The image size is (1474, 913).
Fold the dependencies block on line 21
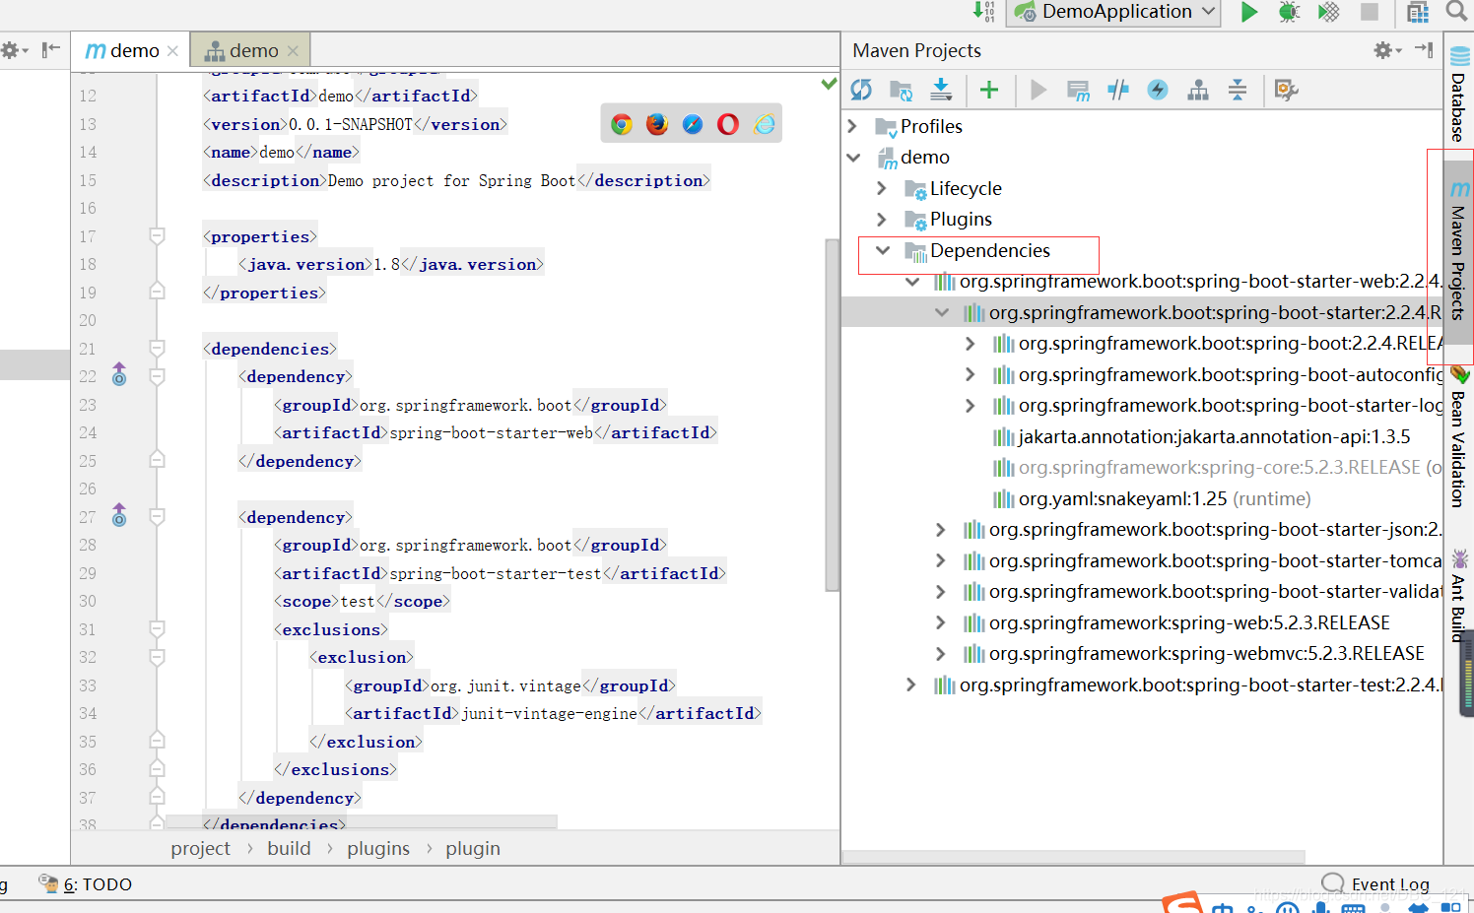[x=157, y=348]
